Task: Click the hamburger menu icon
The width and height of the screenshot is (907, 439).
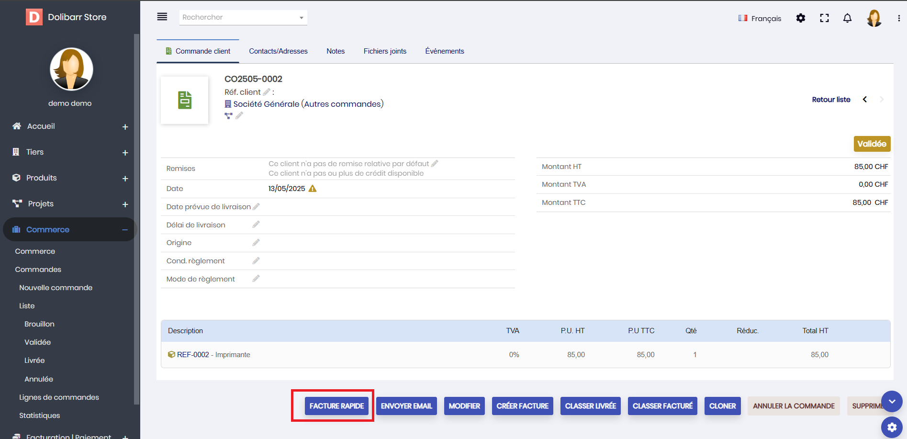Action: (x=162, y=17)
